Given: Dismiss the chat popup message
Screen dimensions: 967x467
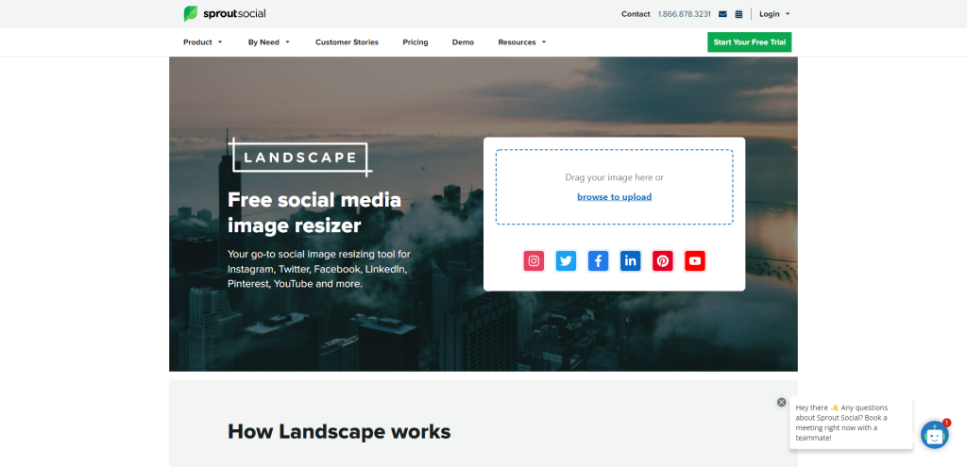Looking at the screenshot, I should [781, 402].
